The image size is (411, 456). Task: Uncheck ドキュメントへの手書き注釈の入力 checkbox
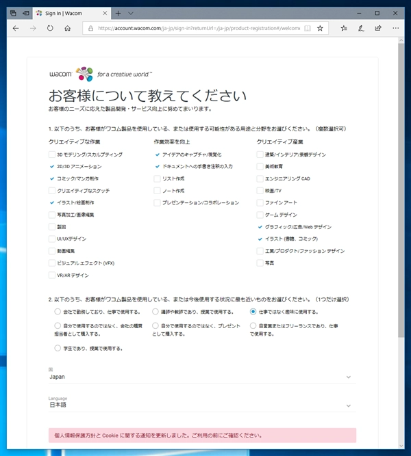point(158,166)
